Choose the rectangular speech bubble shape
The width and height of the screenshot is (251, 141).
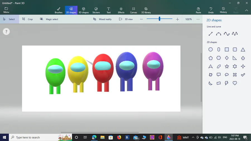218,75
